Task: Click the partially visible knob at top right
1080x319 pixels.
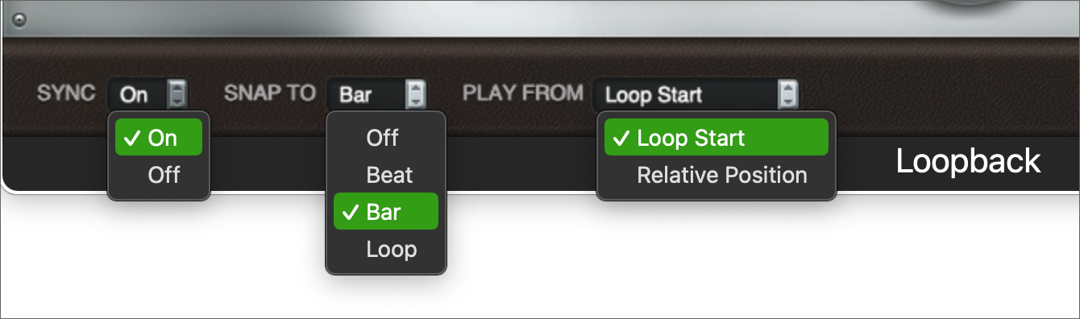Action: click(970, 4)
